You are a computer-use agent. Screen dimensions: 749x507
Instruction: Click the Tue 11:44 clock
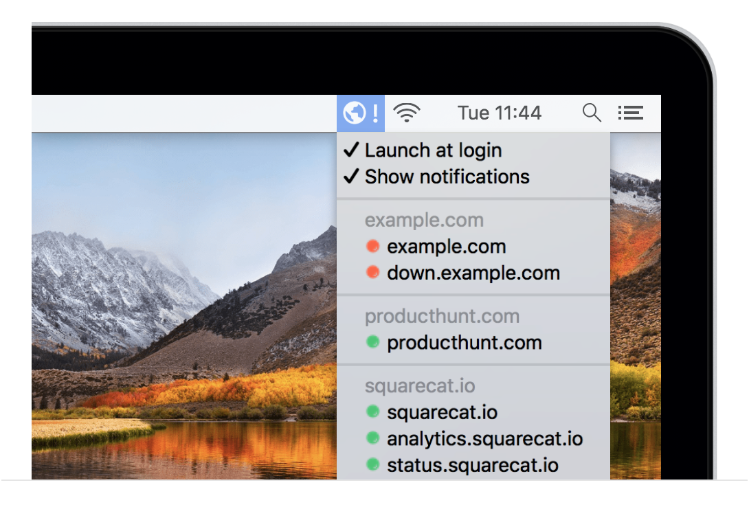pos(499,113)
